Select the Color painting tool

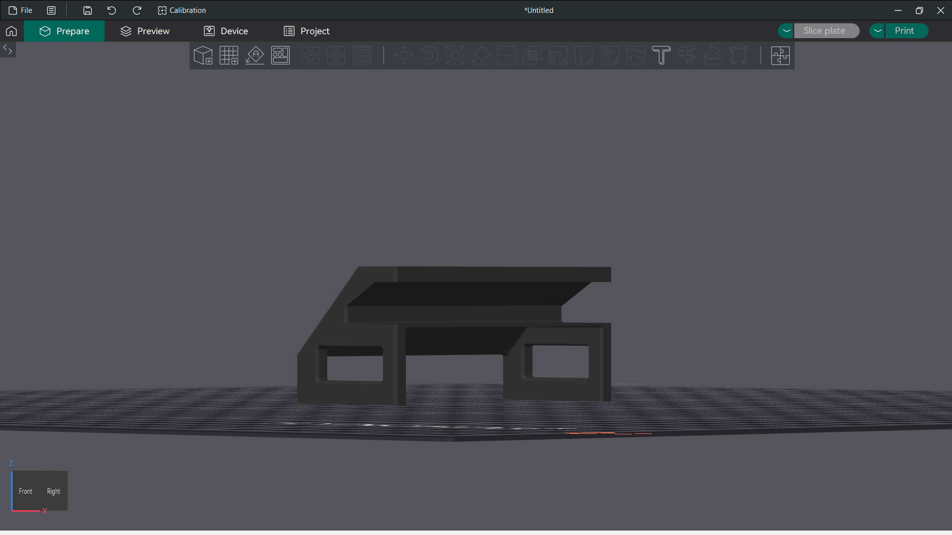(x=635, y=56)
